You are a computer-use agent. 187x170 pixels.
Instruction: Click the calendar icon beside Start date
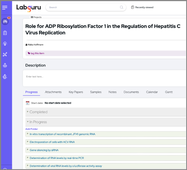[x=28, y=103]
